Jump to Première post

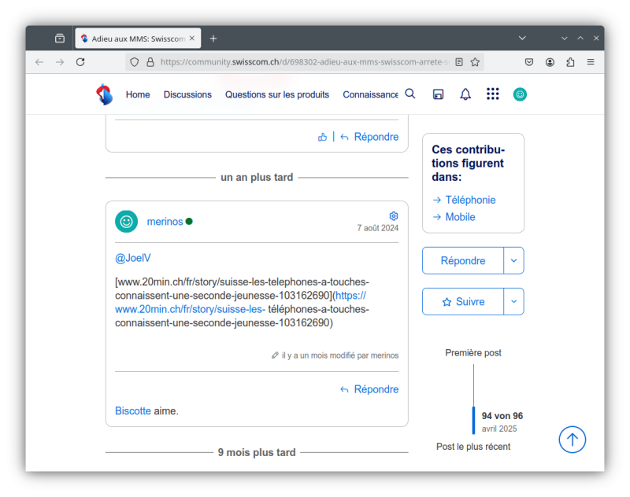(473, 352)
